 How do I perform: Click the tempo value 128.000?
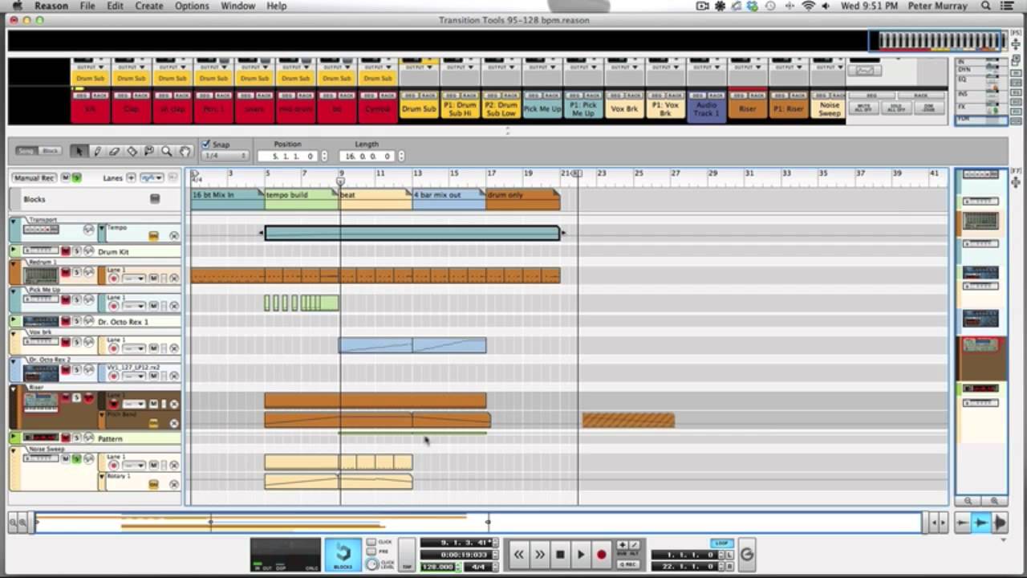point(438,566)
